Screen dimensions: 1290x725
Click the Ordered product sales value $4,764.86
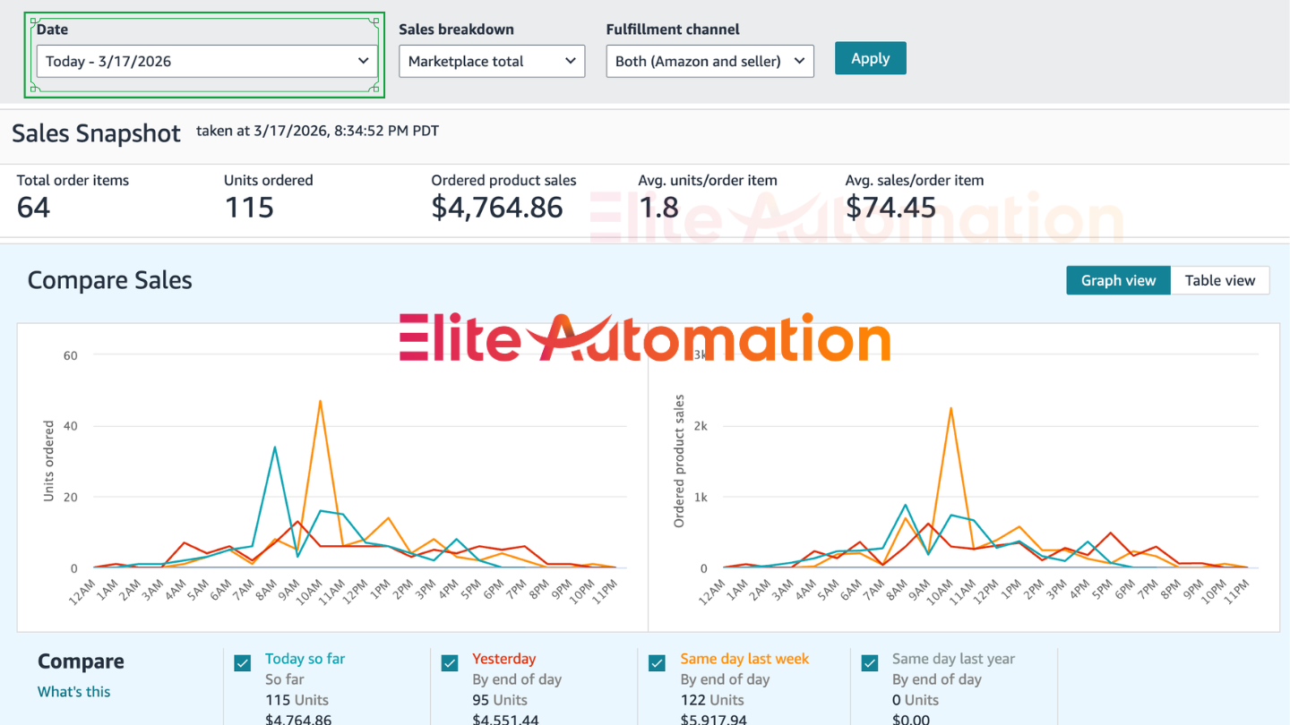(x=497, y=208)
